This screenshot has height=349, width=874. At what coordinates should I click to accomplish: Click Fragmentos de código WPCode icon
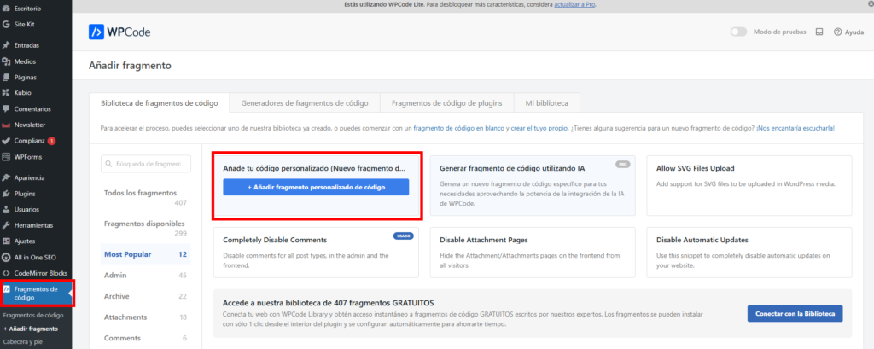tap(6, 289)
